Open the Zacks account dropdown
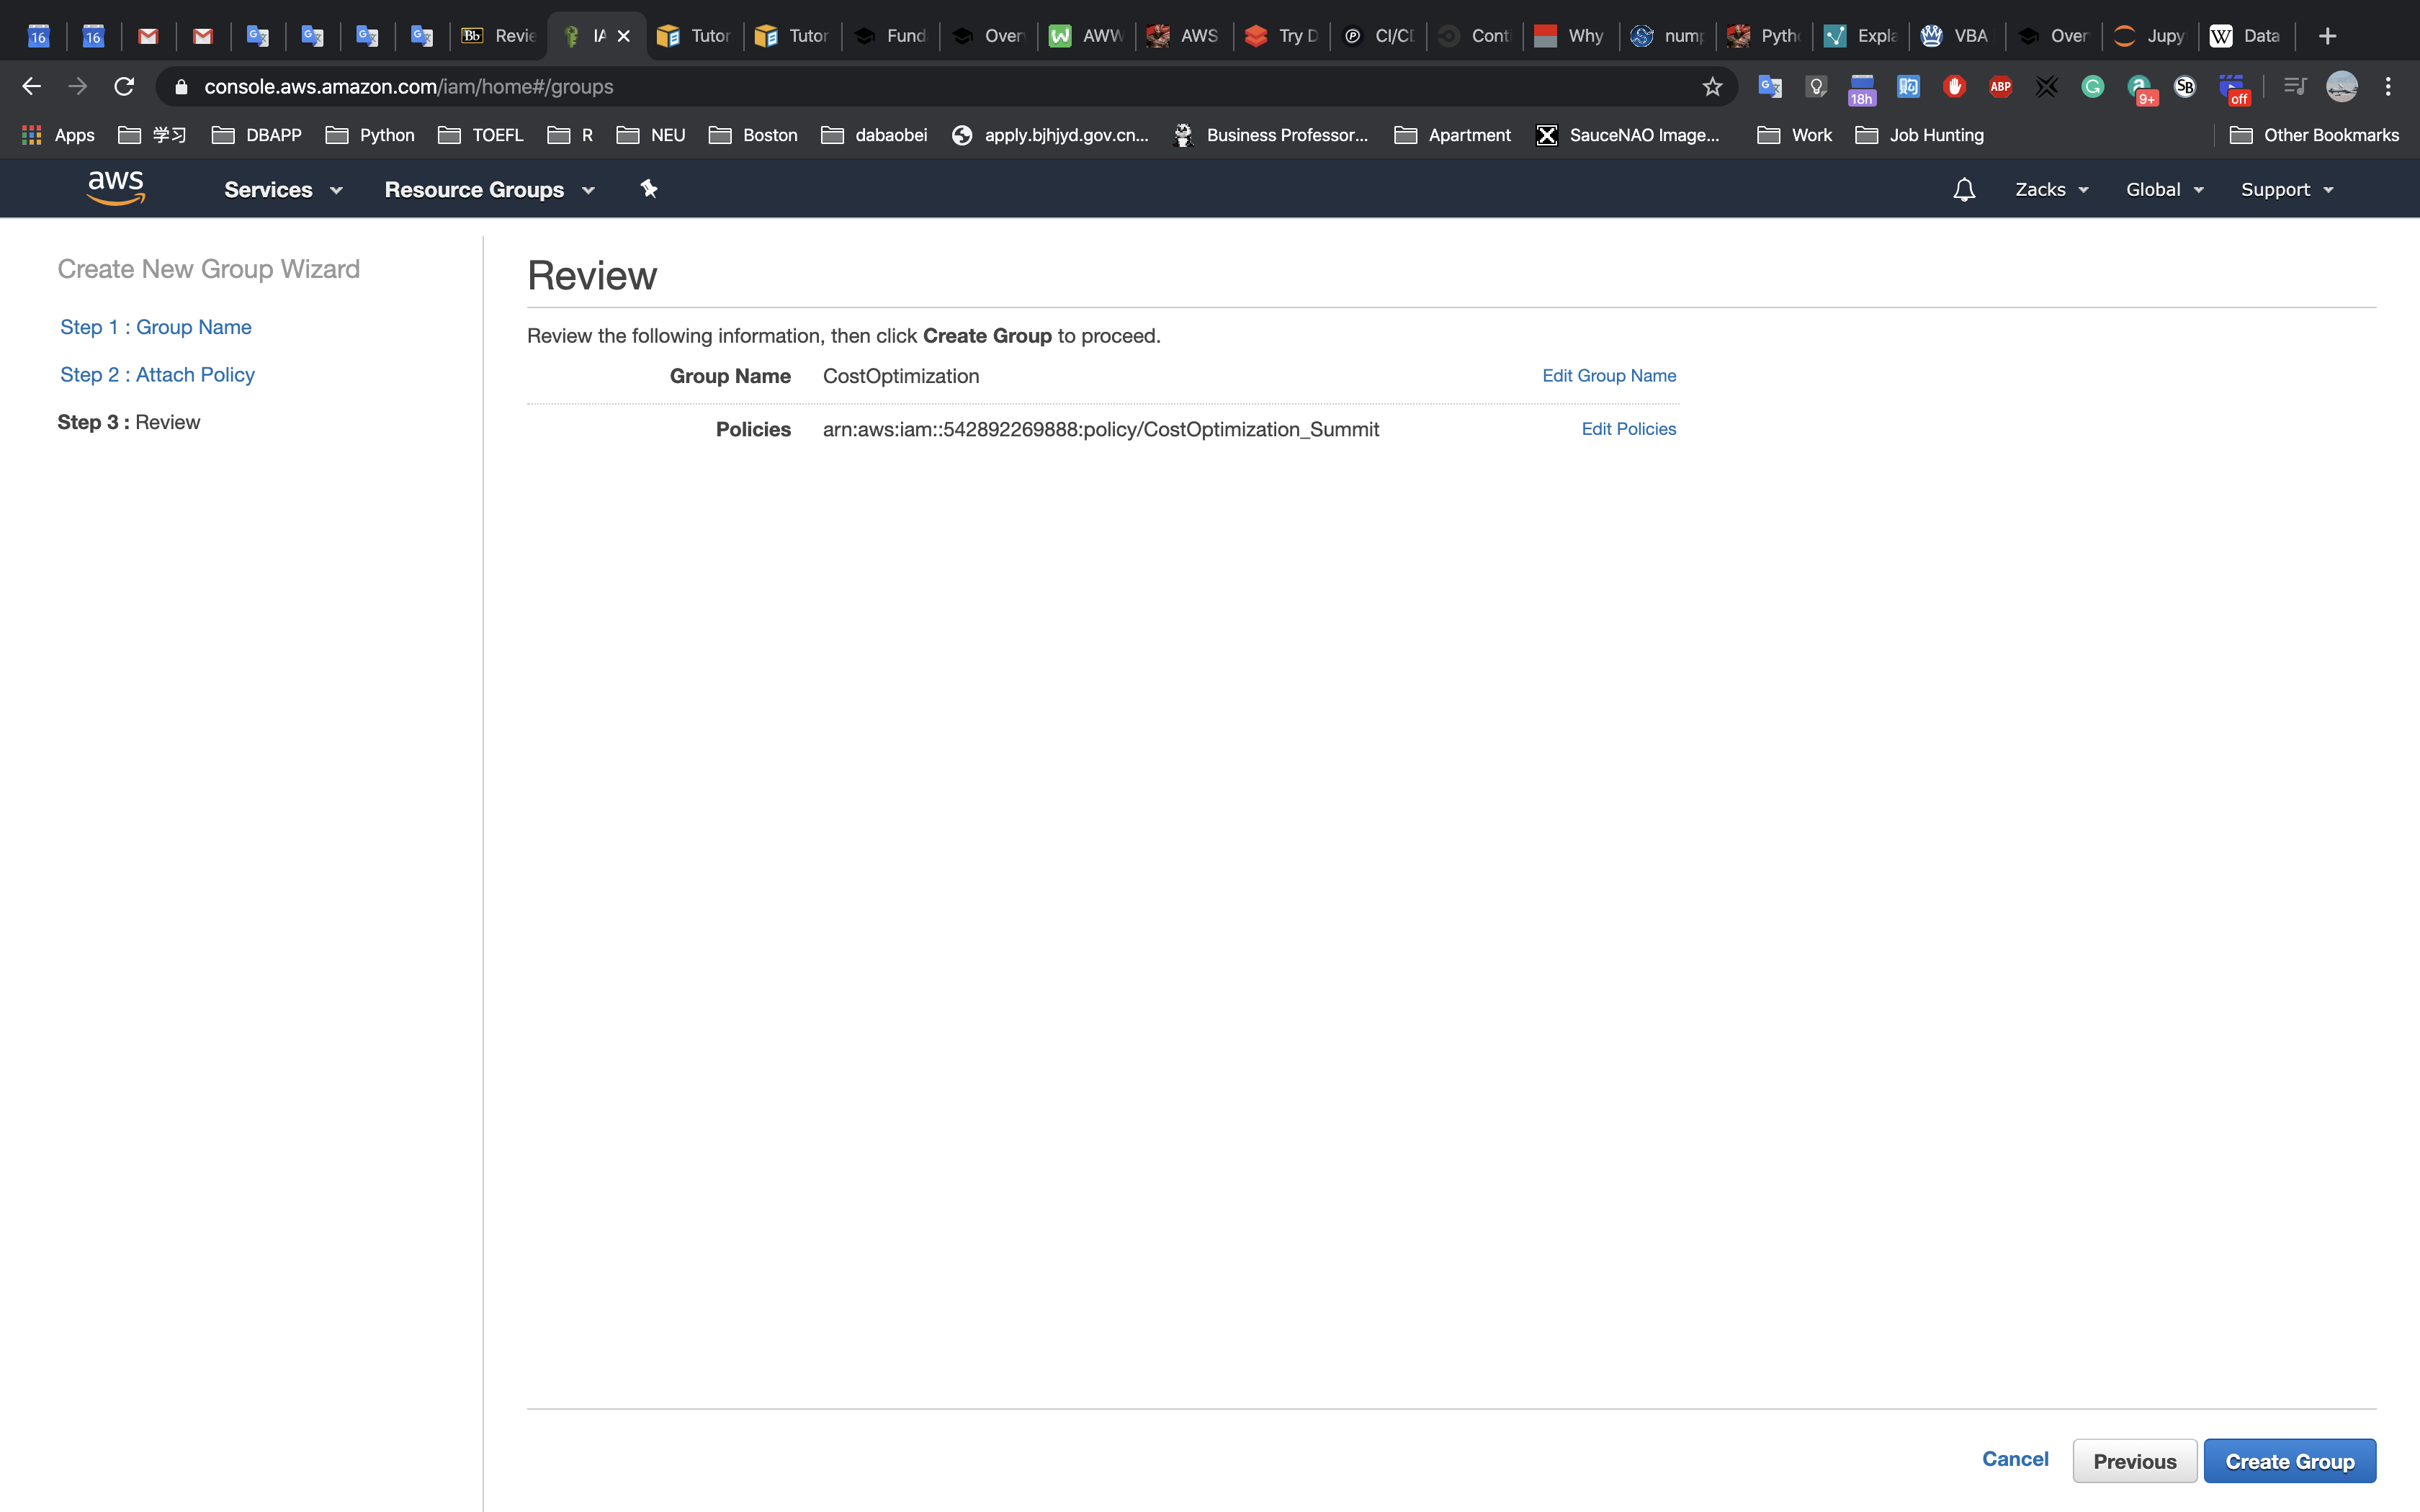 2051,190
